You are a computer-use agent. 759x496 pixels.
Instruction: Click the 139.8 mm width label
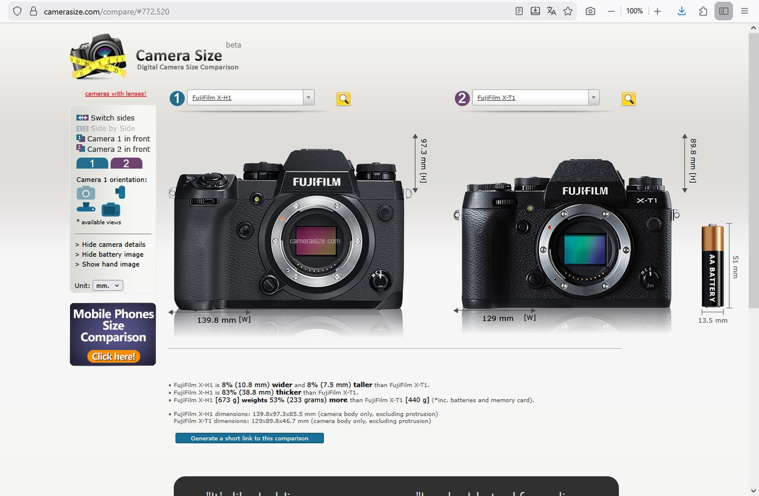pos(224,320)
